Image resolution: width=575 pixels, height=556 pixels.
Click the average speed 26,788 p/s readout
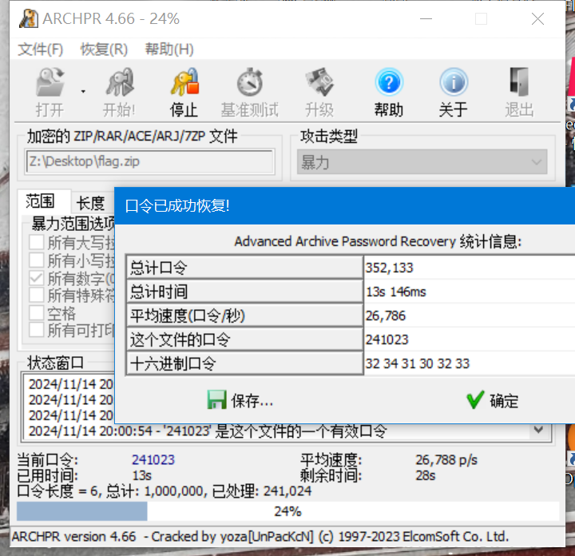[x=446, y=459]
